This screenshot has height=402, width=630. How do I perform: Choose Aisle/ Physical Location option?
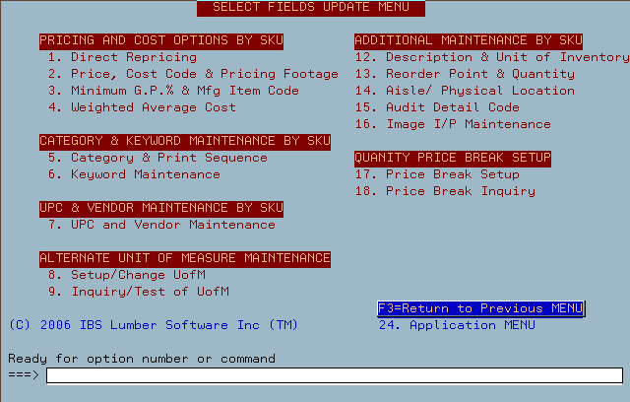click(x=465, y=91)
